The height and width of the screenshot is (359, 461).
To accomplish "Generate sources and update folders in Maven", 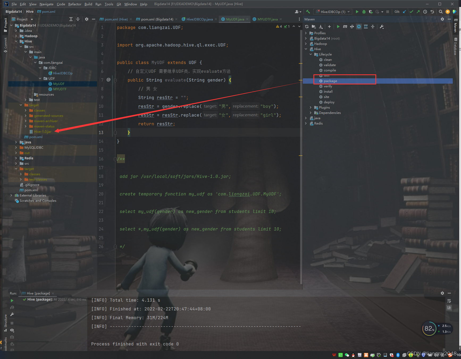I will point(314,27).
